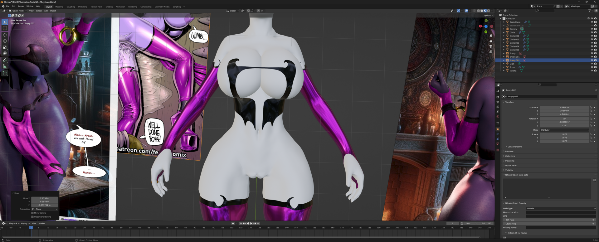The width and height of the screenshot is (599, 242).
Task: Activate the 3D Cursor tool
Action: click(x=5, y=28)
